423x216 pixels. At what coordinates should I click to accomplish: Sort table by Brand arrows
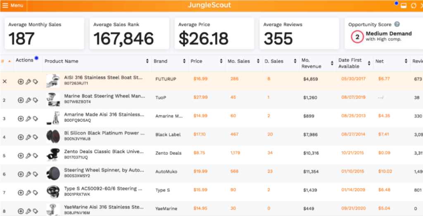pos(184,61)
